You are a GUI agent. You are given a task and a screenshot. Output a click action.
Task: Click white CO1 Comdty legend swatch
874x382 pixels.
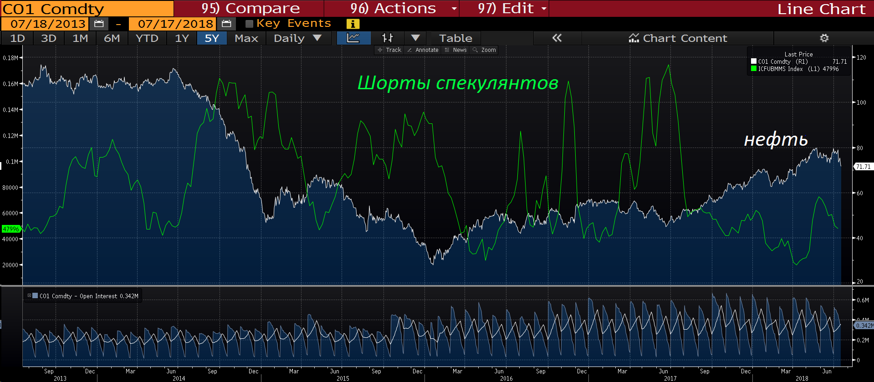click(754, 61)
